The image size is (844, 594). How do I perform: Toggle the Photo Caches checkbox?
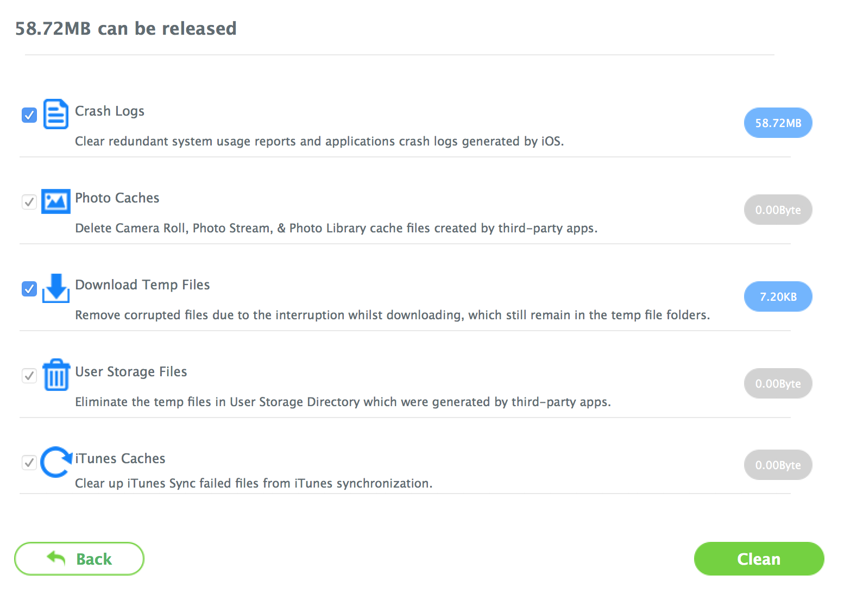[29, 202]
